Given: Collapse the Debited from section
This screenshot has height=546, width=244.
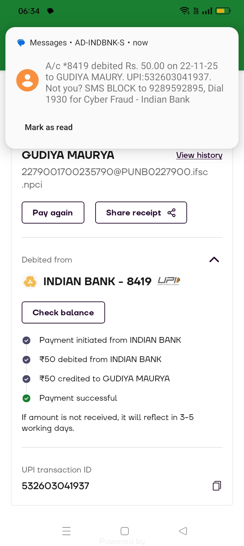Looking at the screenshot, I should point(214,260).
